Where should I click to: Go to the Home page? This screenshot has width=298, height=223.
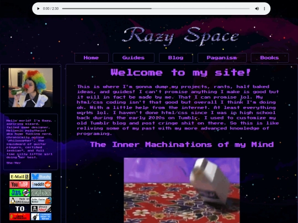point(92,58)
